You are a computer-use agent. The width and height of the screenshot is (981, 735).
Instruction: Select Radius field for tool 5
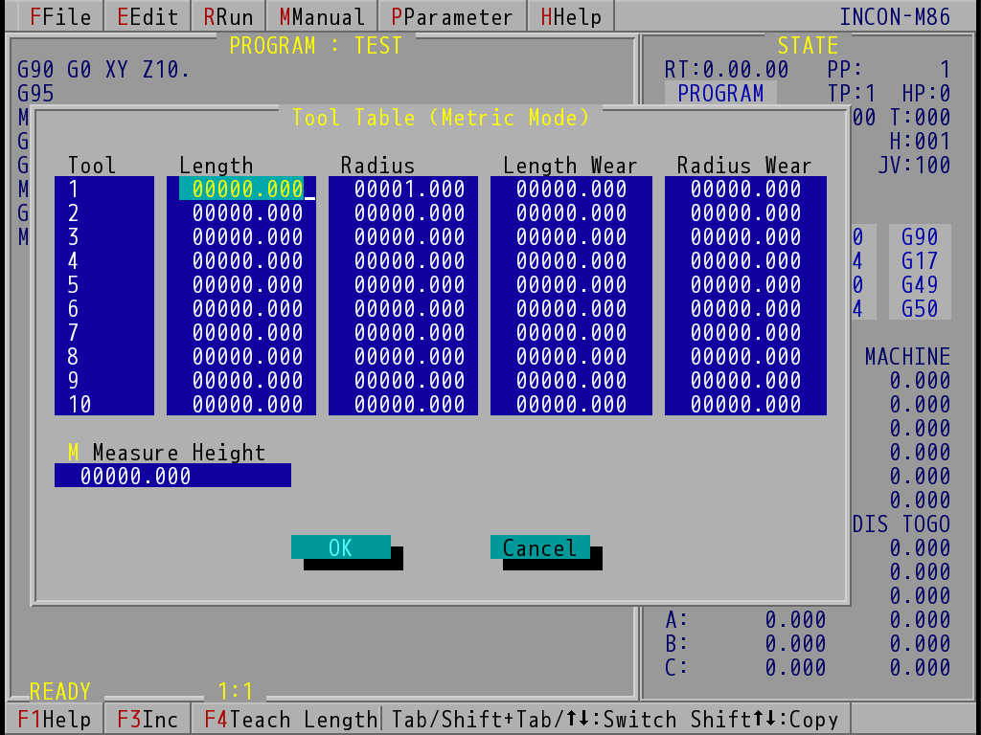point(403,284)
